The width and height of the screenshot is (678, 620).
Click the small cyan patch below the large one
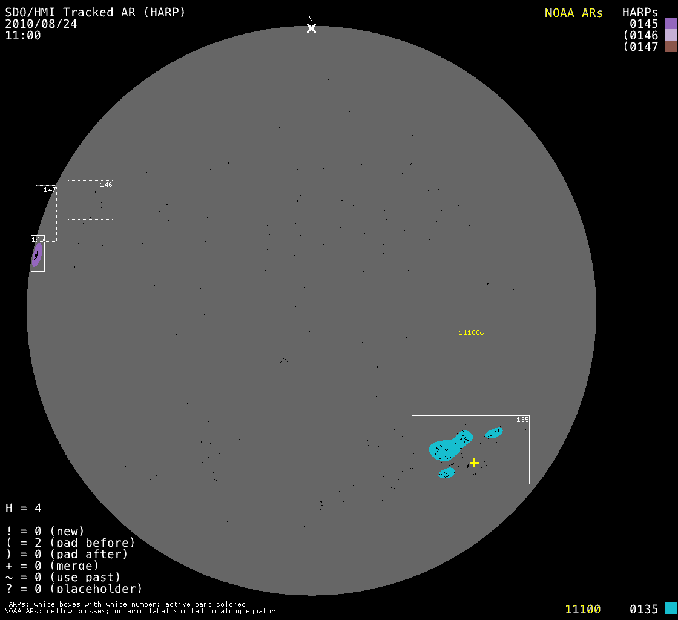pos(446,473)
